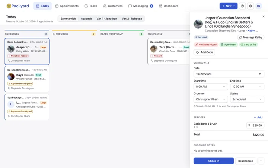Select the Issaquah location filter

tap(86, 19)
